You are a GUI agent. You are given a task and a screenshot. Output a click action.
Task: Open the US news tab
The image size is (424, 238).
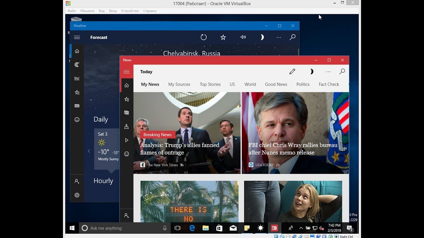pyautogui.click(x=232, y=84)
